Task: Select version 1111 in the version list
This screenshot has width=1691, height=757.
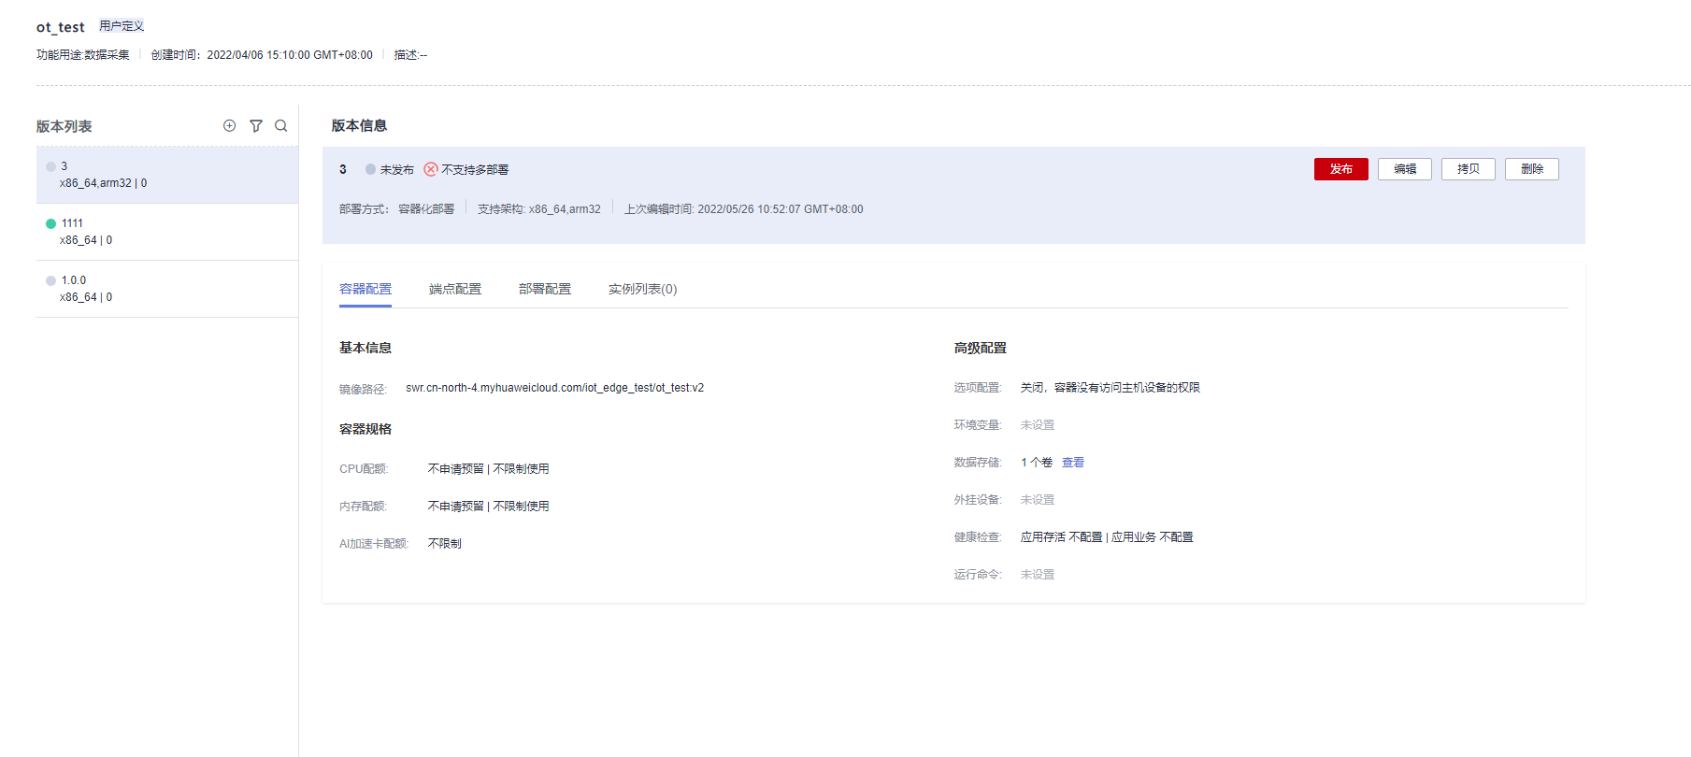Action: click(x=167, y=232)
